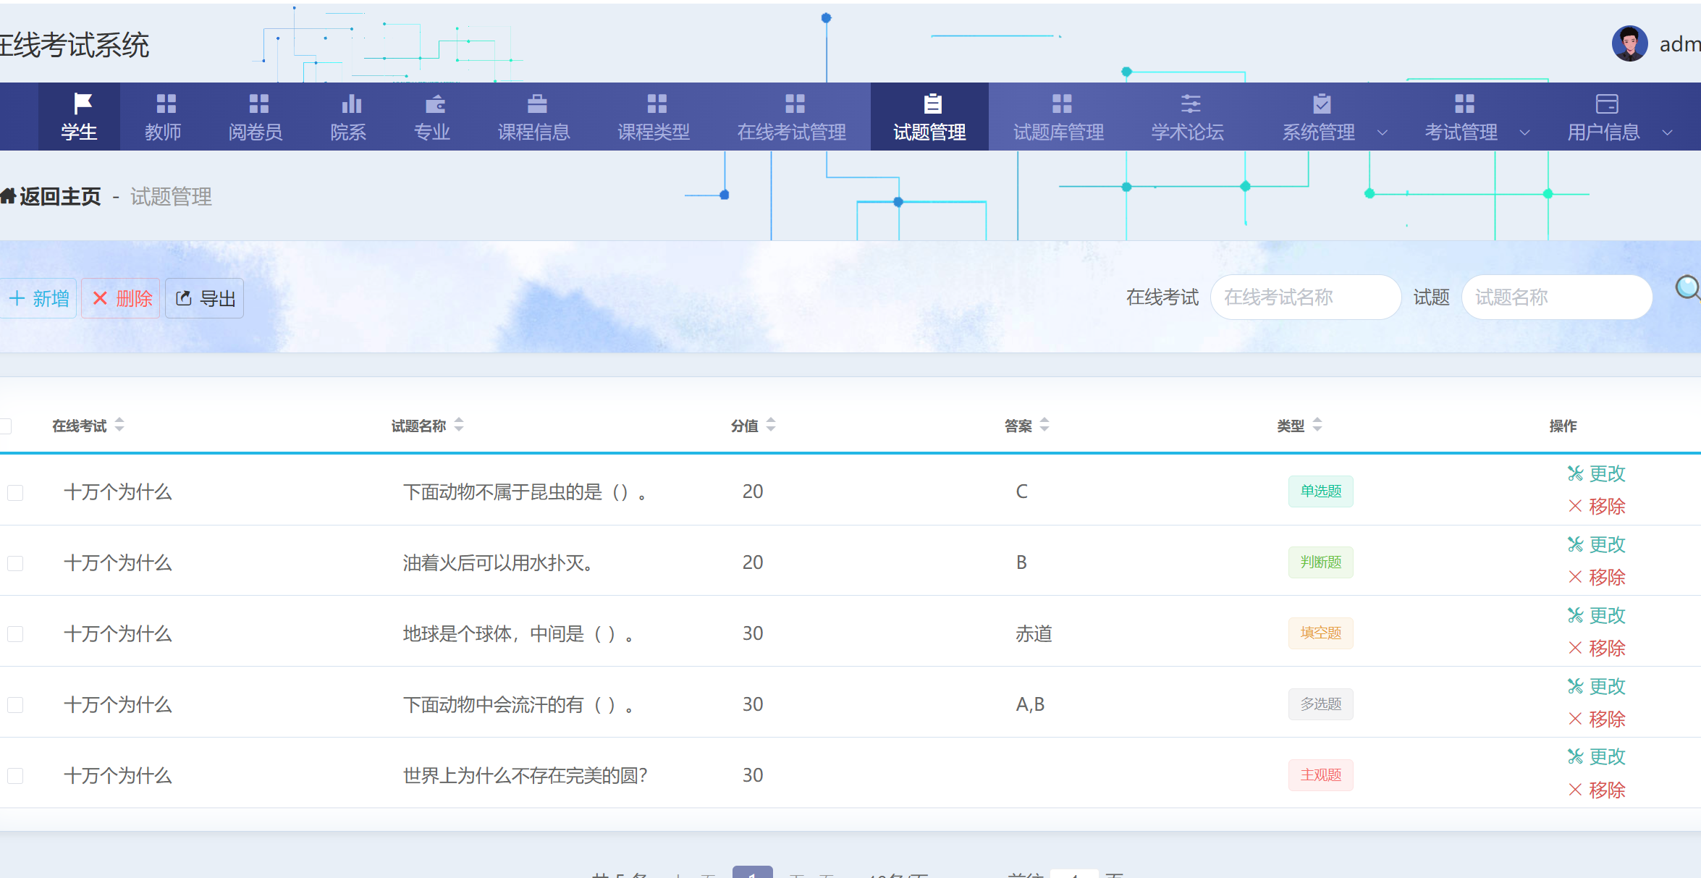This screenshot has height=878, width=1701.
Task: Click the 院系 bar-chart icon
Action: (x=349, y=102)
